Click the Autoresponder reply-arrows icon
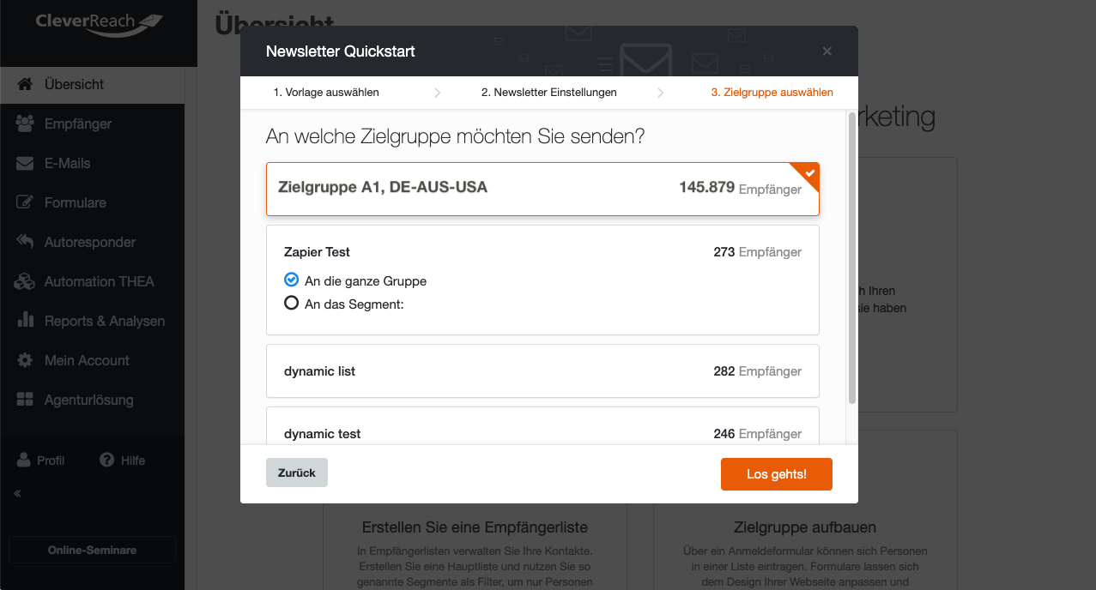 25,242
